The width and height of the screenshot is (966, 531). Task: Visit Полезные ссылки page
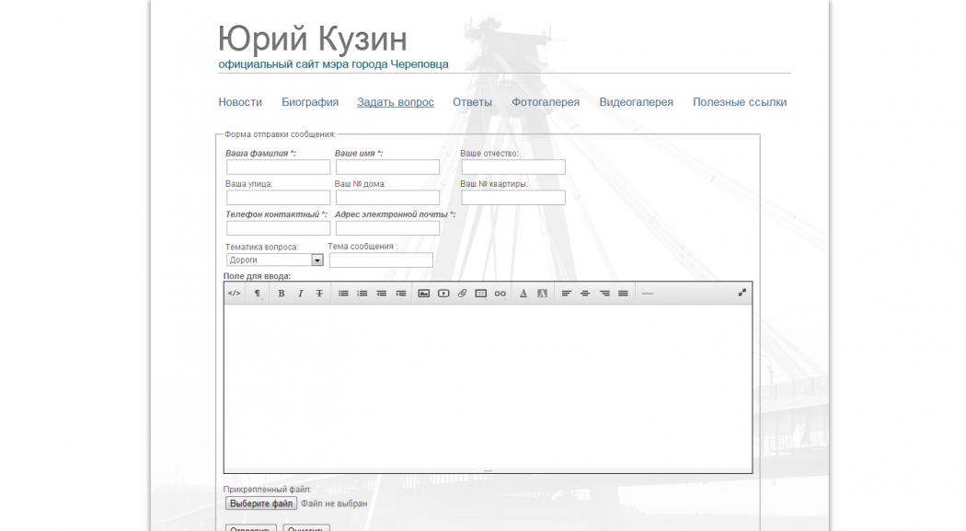740,102
